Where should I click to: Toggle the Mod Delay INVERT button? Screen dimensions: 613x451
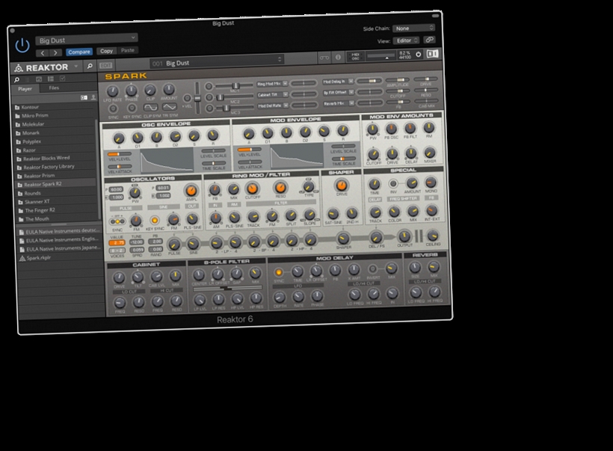372,269
